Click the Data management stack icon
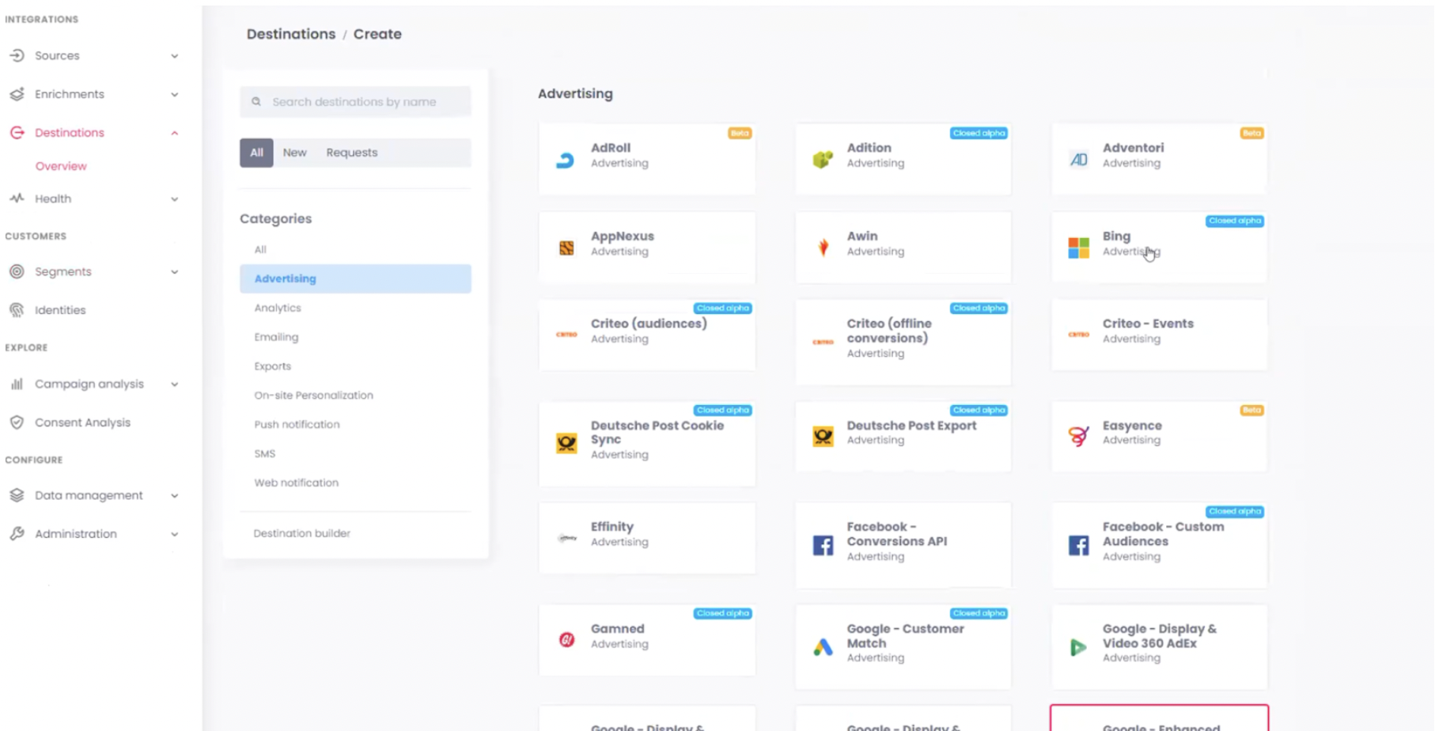Screen dimensions: 1435x731 [17, 495]
